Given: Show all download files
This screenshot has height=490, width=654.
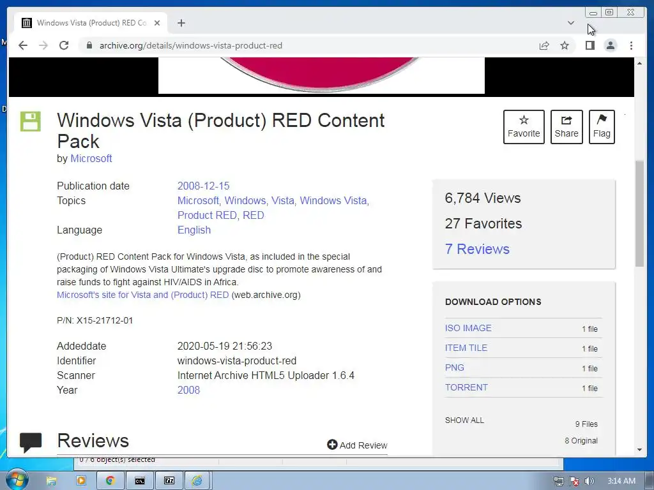Looking at the screenshot, I should (x=464, y=420).
